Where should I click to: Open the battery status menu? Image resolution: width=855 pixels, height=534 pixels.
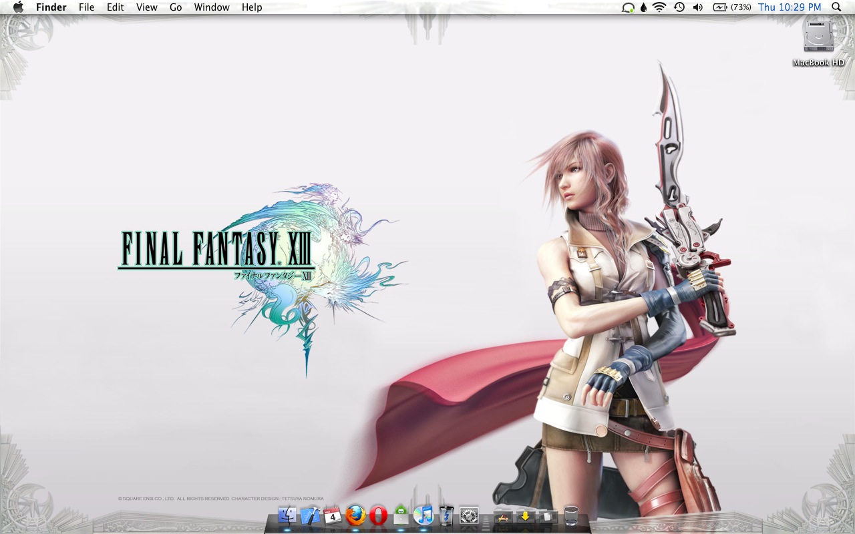pos(720,7)
